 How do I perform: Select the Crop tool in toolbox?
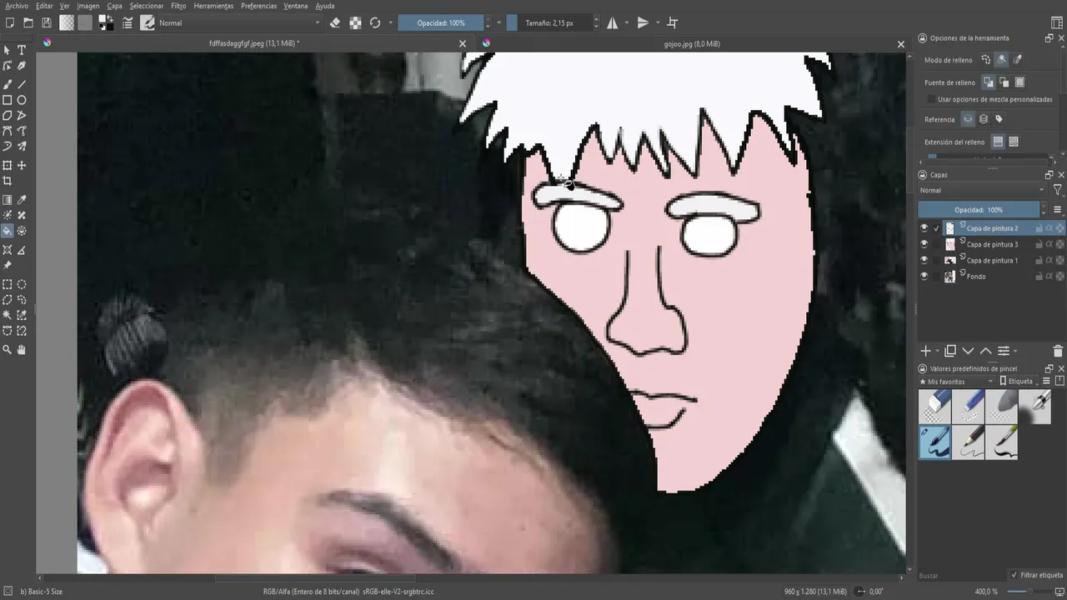[x=8, y=181]
